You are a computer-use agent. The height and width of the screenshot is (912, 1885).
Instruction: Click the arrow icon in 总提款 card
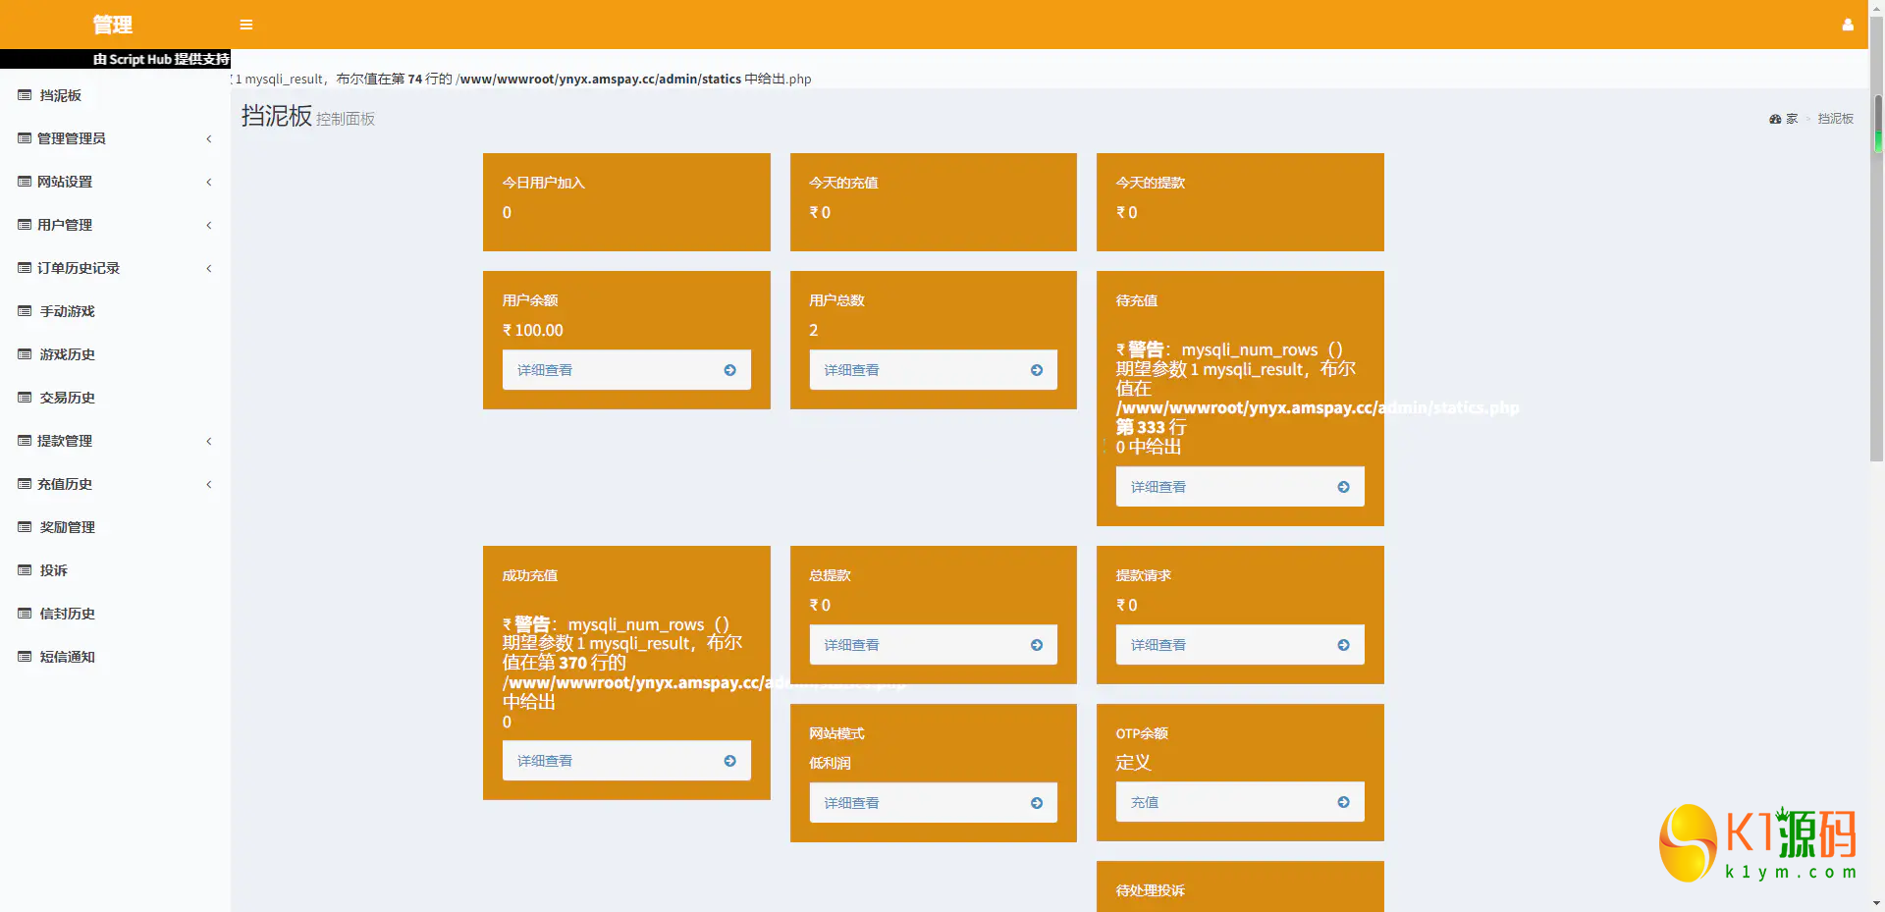point(1037,645)
